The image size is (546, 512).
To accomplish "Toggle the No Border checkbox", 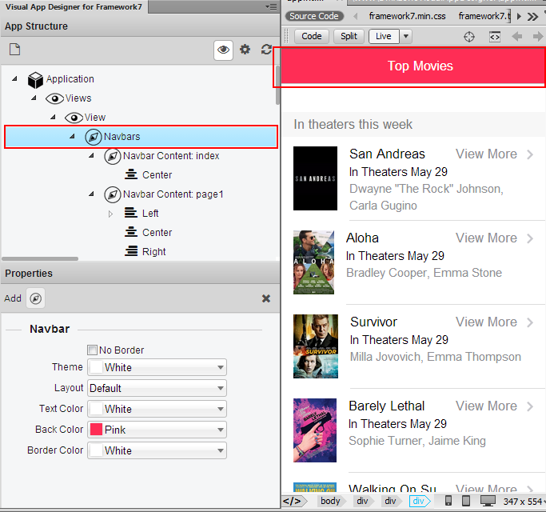I will click(92, 350).
